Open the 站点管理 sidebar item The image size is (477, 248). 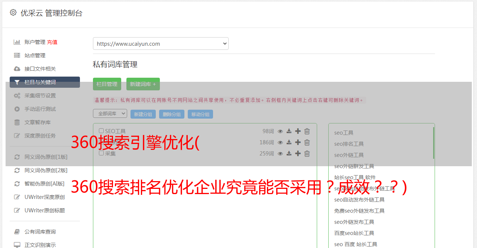click(35, 55)
